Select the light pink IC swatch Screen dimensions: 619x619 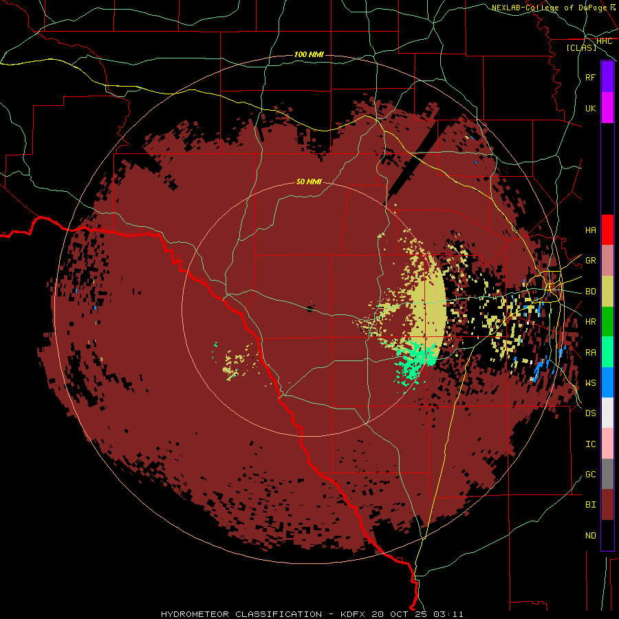pyautogui.click(x=607, y=444)
